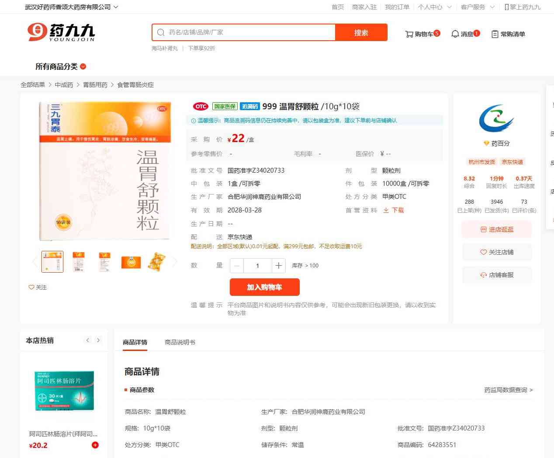Select the fourth product thumbnail image
Image resolution: width=554 pixels, height=458 pixels.
pyautogui.click(x=131, y=262)
